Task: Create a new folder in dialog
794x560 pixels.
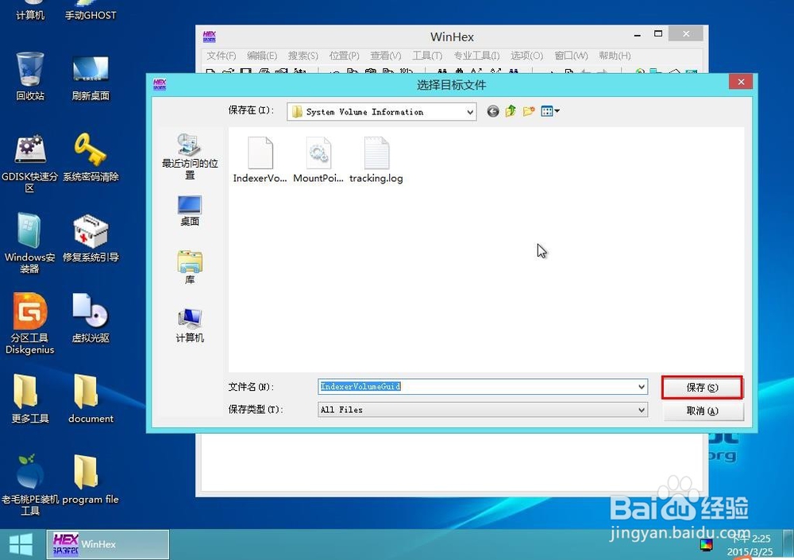Action: (529, 111)
